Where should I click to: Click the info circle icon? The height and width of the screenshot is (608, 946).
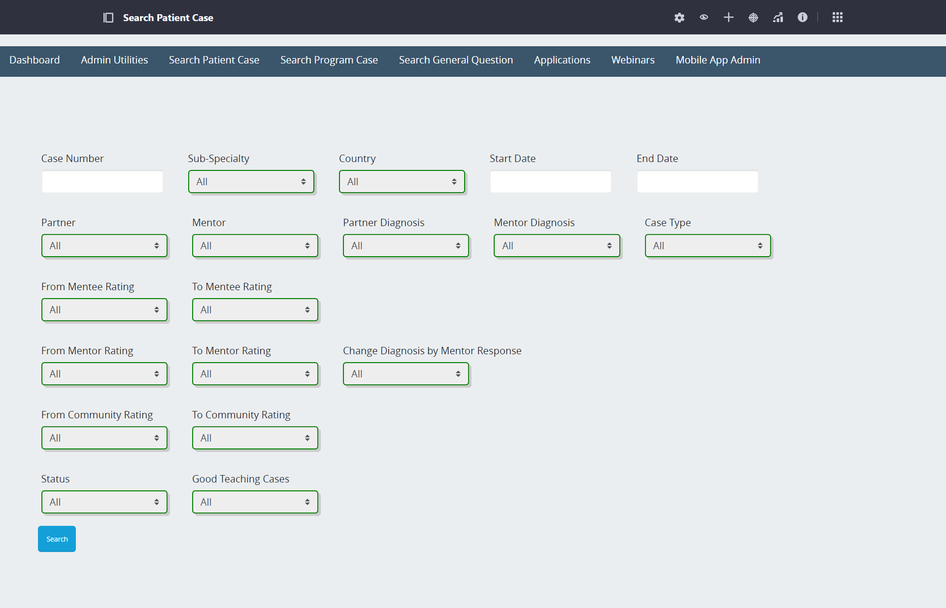[802, 18]
